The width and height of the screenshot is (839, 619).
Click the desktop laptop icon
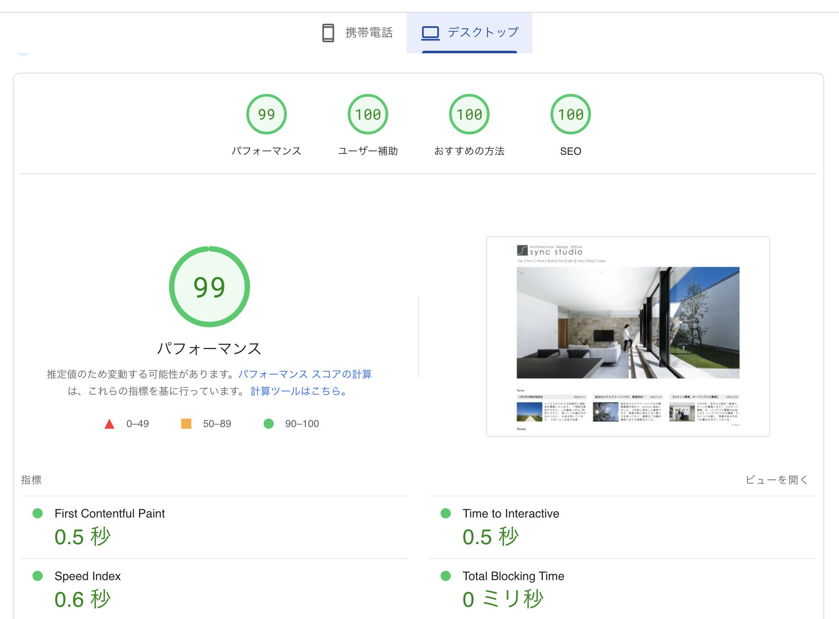point(430,33)
